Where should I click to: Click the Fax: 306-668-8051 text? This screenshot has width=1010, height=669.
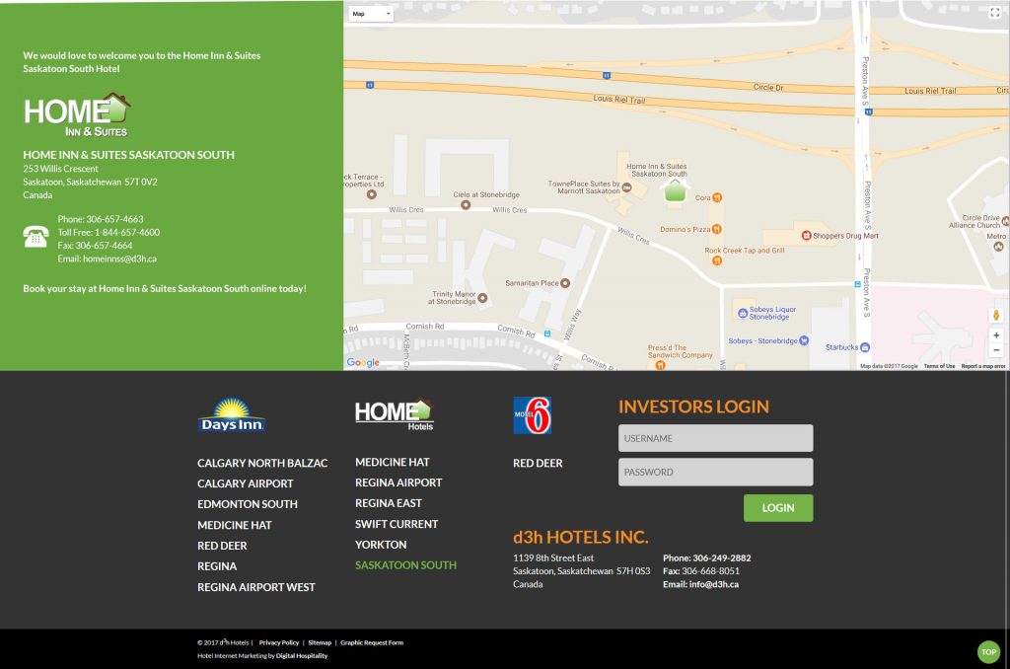coord(701,571)
